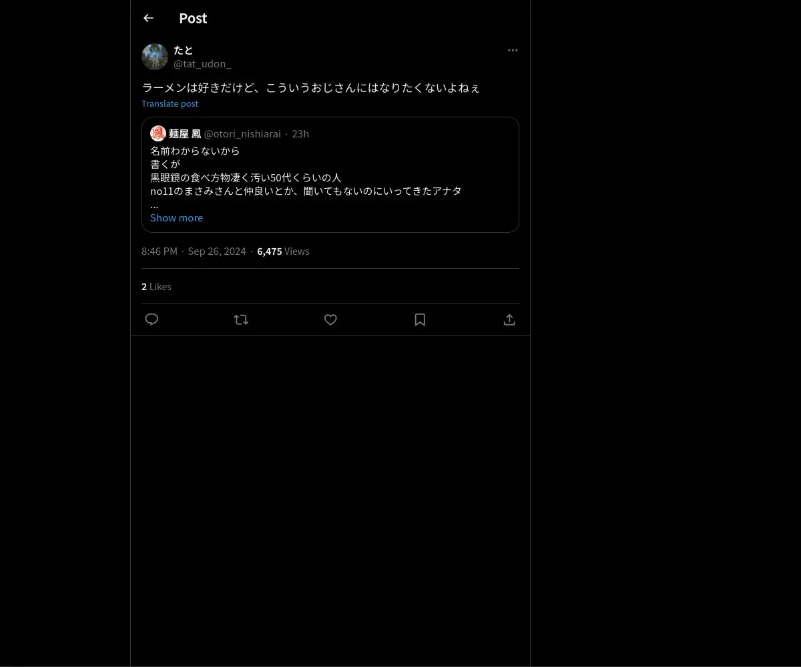Click the 23h timestamp in quoted post
This screenshot has width=801, height=667.
click(x=300, y=133)
